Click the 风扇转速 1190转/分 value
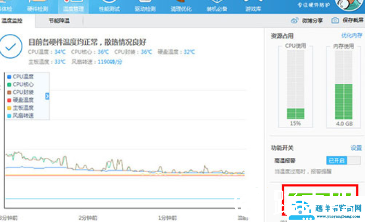This screenshot has width=365, height=222. click(x=110, y=62)
